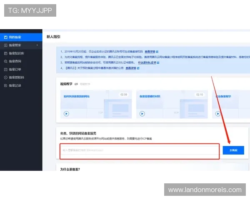Select 备案记录 in the sidebar
The image size is (250, 200).
(x=21, y=85)
